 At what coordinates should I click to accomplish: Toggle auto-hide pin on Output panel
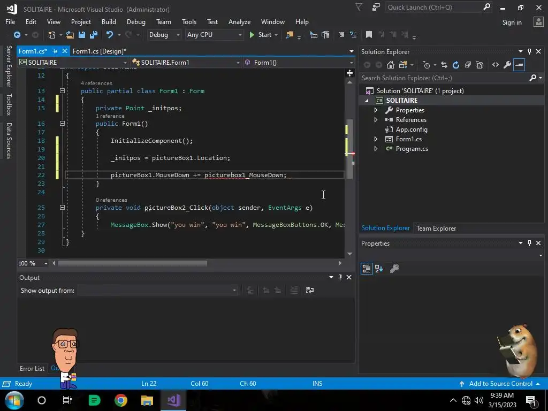point(340,277)
